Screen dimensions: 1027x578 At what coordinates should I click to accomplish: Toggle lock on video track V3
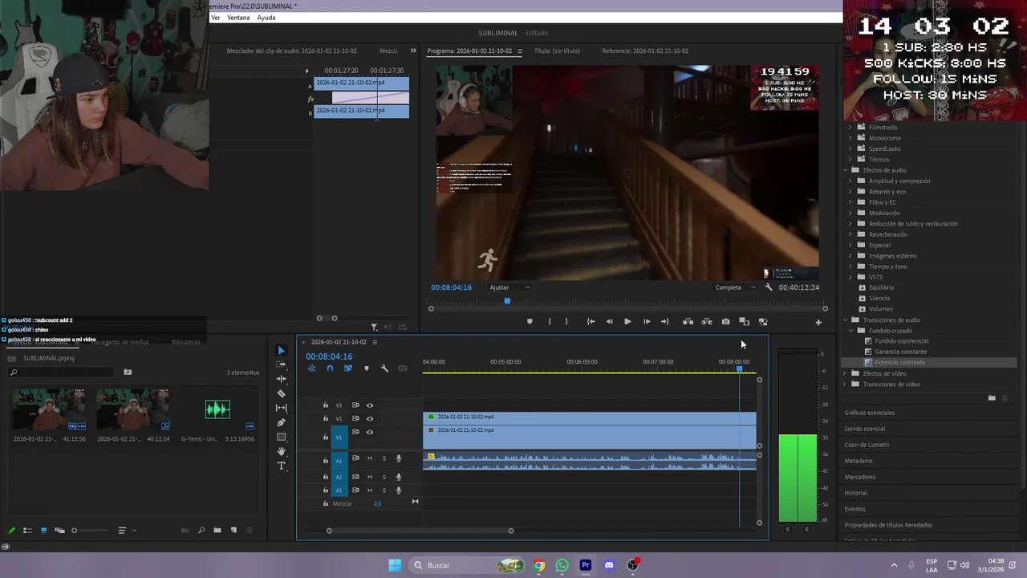[325, 405]
